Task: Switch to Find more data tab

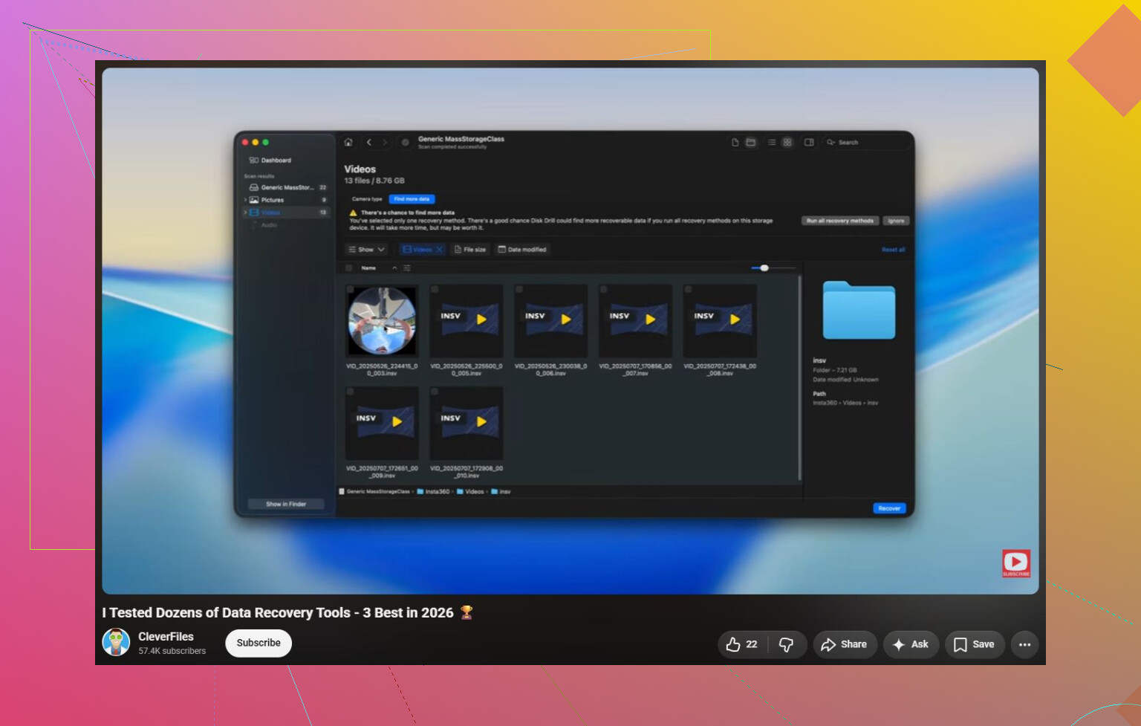Action: tap(412, 199)
